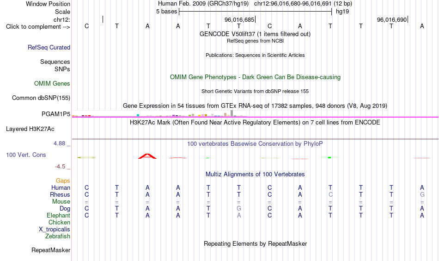This screenshot has height=261, width=439.
Task: Click the Scale label in the left column
Action: pyautogui.click(x=62, y=12)
